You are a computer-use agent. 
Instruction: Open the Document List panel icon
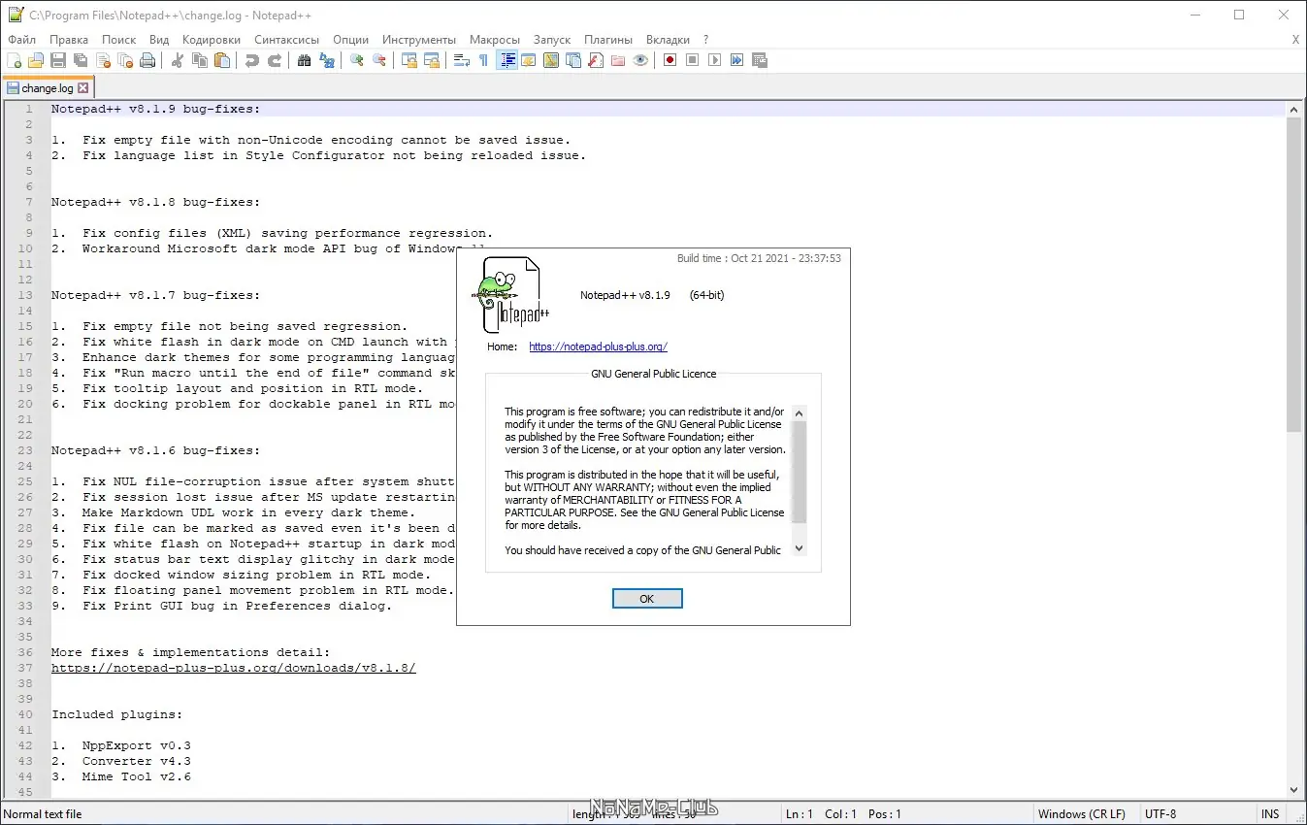pyautogui.click(x=573, y=60)
